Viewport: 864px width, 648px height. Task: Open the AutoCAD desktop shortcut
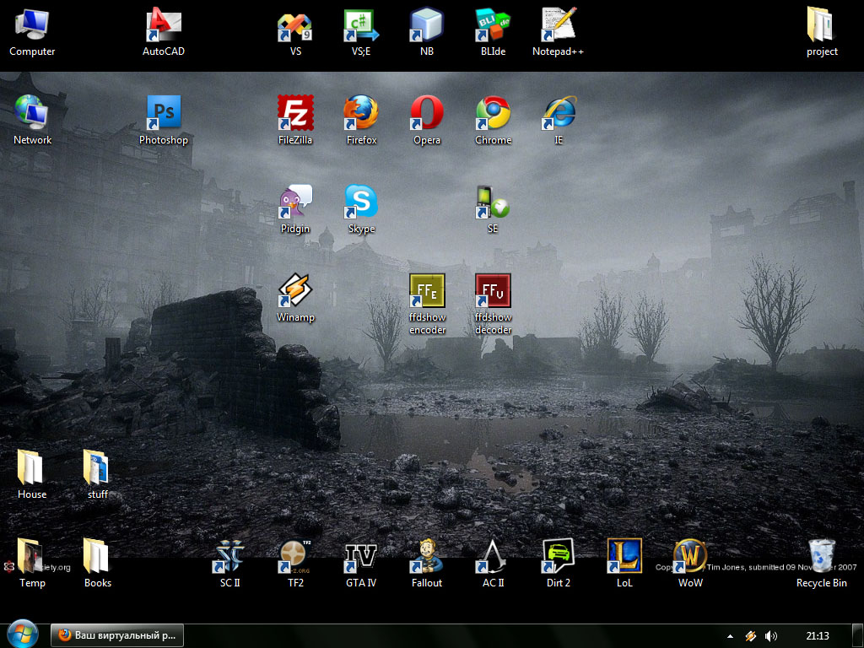pos(163,25)
